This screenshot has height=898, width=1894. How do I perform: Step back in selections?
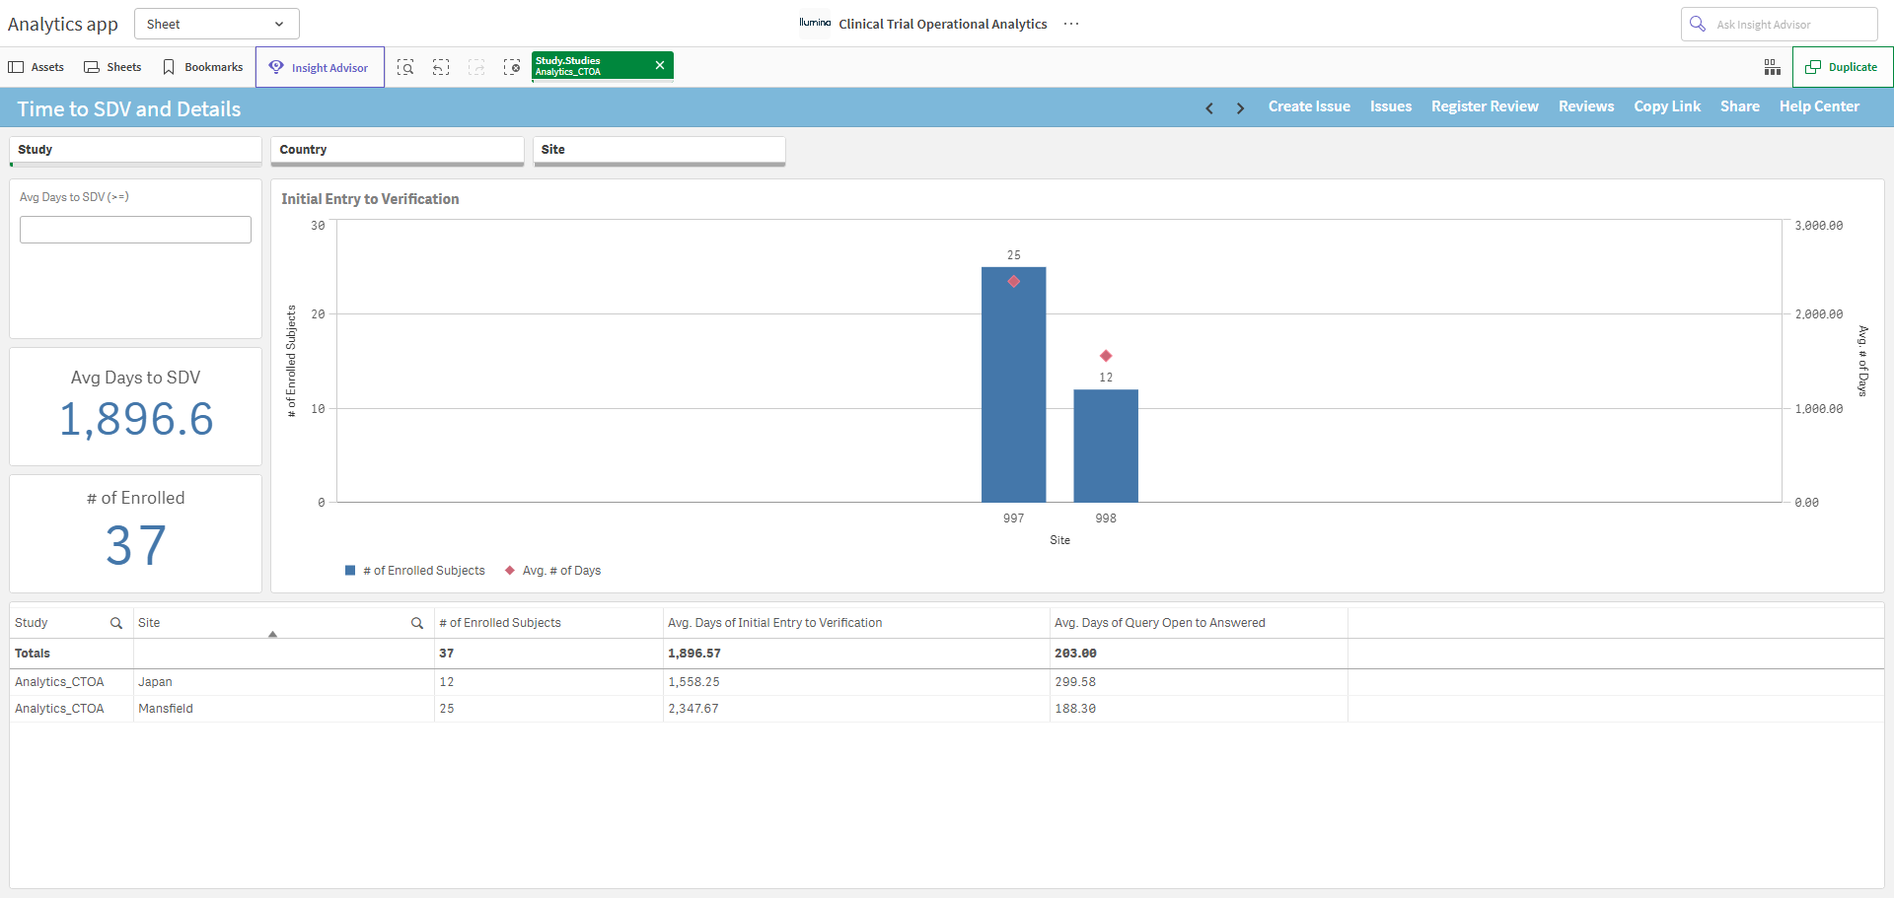point(441,67)
